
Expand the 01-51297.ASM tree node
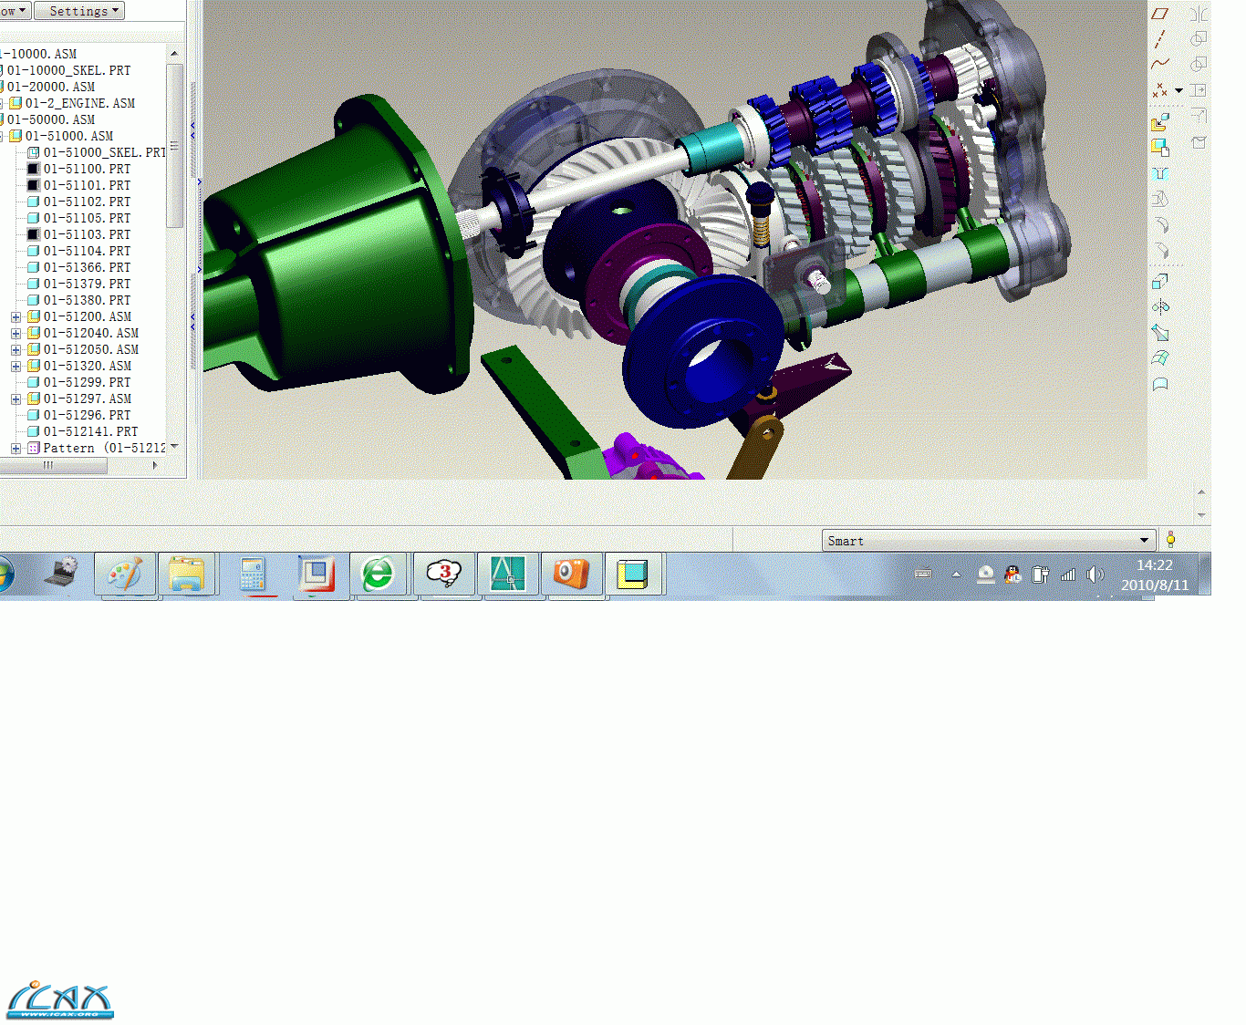(x=16, y=399)
